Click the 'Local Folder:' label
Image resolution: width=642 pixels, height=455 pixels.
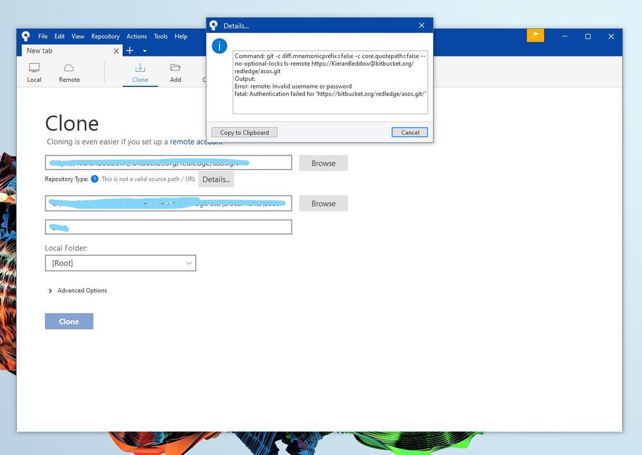click(66, 248)
